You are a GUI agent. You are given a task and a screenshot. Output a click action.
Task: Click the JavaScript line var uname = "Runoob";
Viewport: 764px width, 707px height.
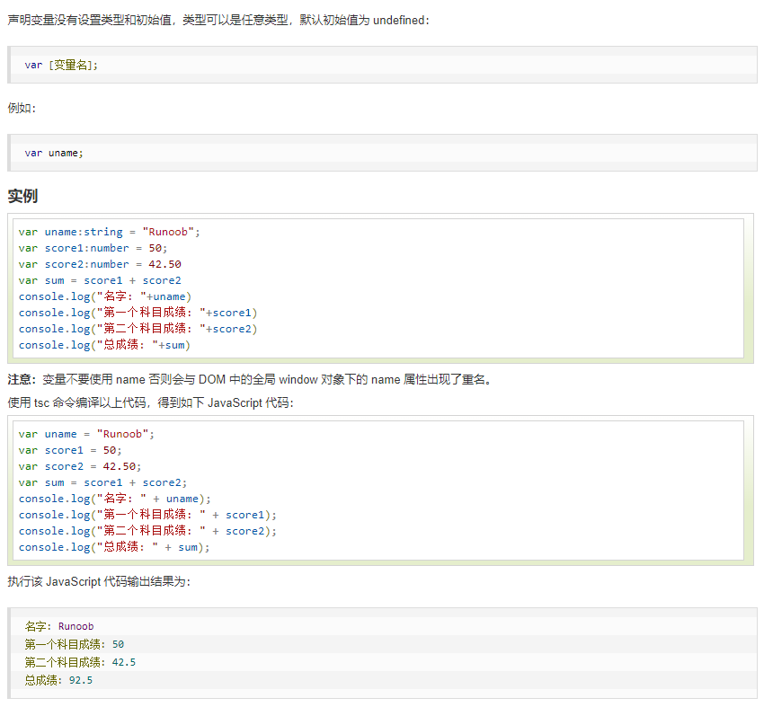click(x=86, y=434)
